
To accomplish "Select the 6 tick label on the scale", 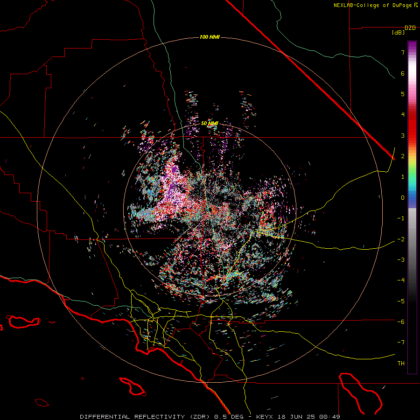I will tap(403, 73).
